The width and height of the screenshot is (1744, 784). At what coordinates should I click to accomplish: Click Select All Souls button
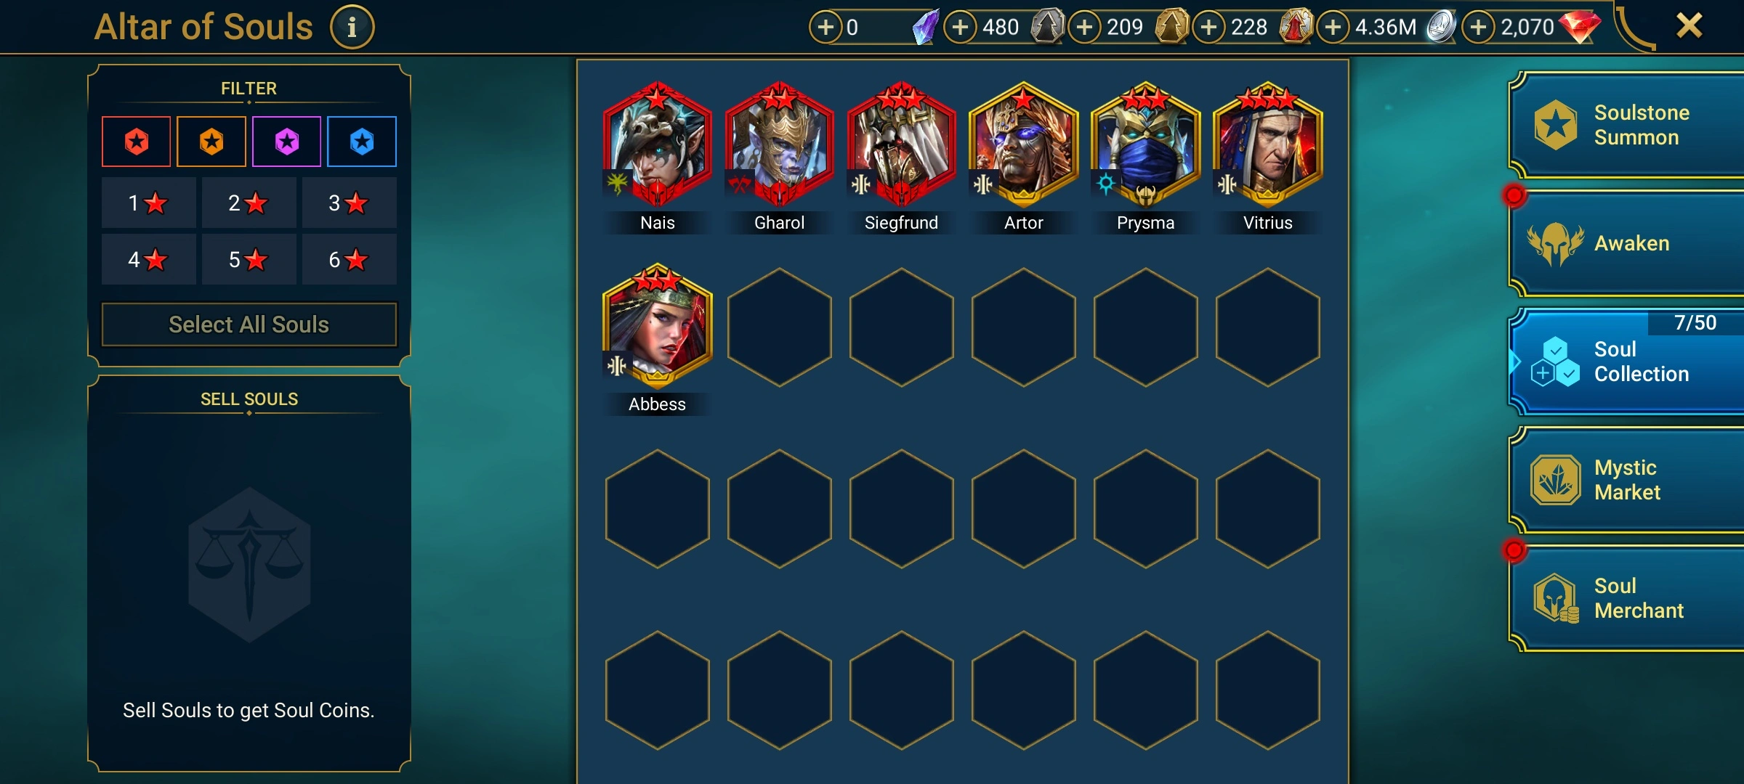[x=249, y=324]
